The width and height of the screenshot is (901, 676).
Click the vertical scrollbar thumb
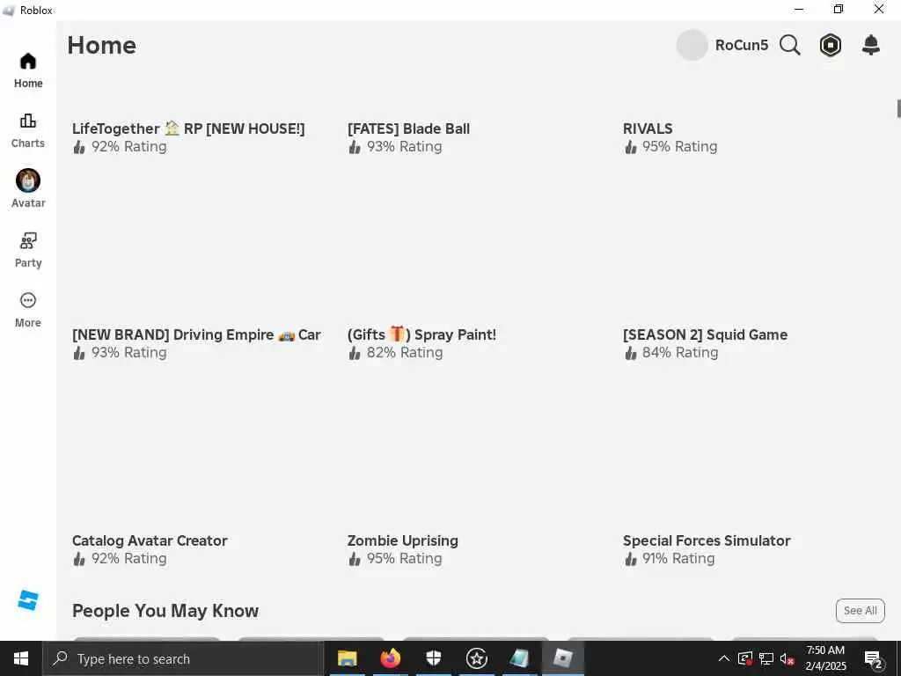pos(898,108)
